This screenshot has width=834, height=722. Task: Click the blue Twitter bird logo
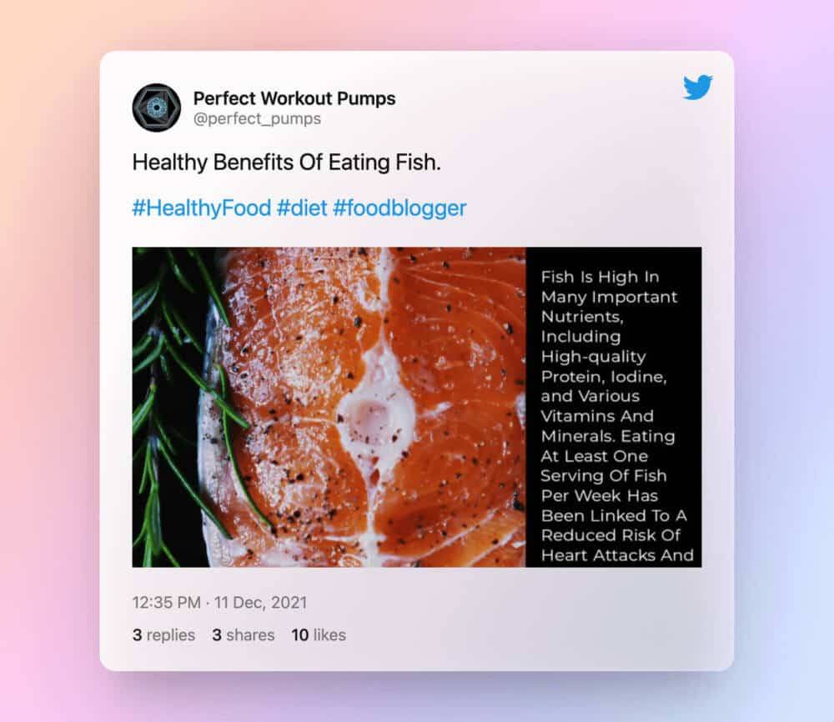[697, 87]
